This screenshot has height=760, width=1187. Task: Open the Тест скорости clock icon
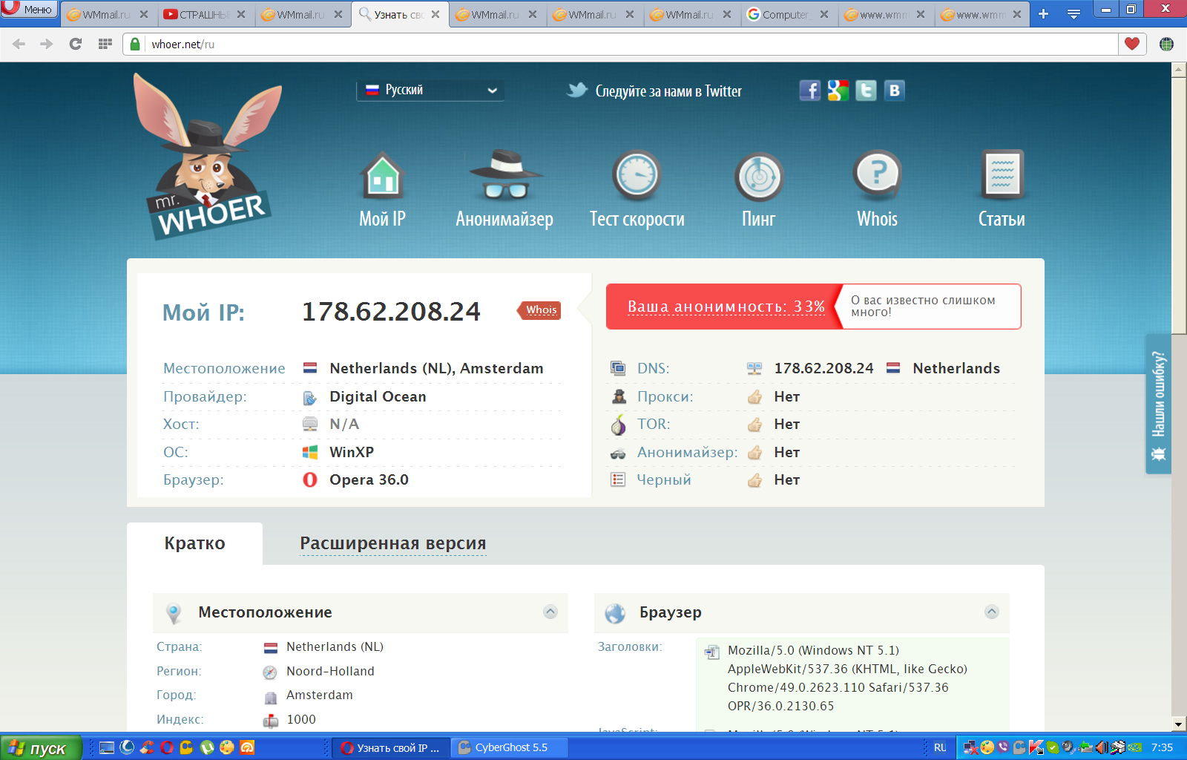637,176
